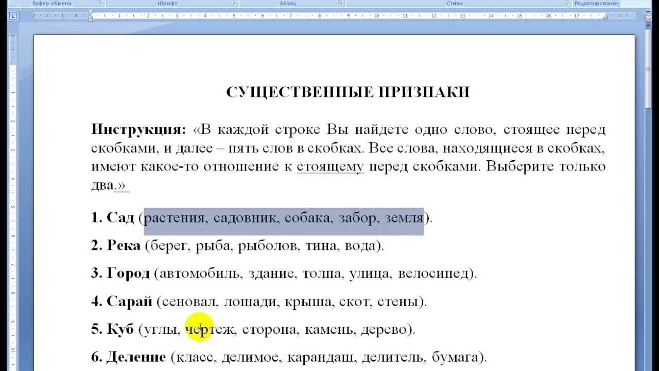This screenshot has width=659, height=371.
Task: Click the bold word Река in line 2
Action: click(x=124, y=245)
